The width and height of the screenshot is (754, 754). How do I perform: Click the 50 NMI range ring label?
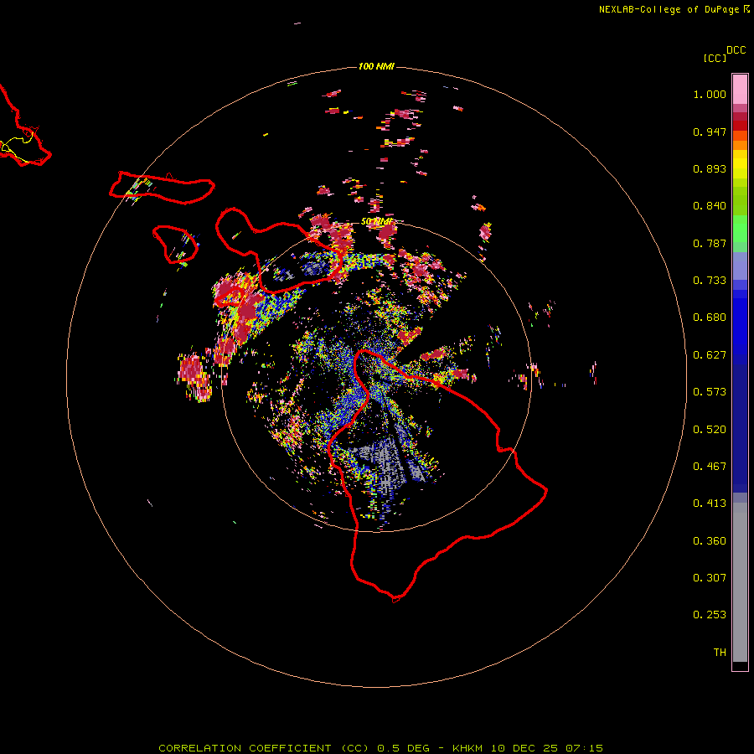(x=377, y=221)
